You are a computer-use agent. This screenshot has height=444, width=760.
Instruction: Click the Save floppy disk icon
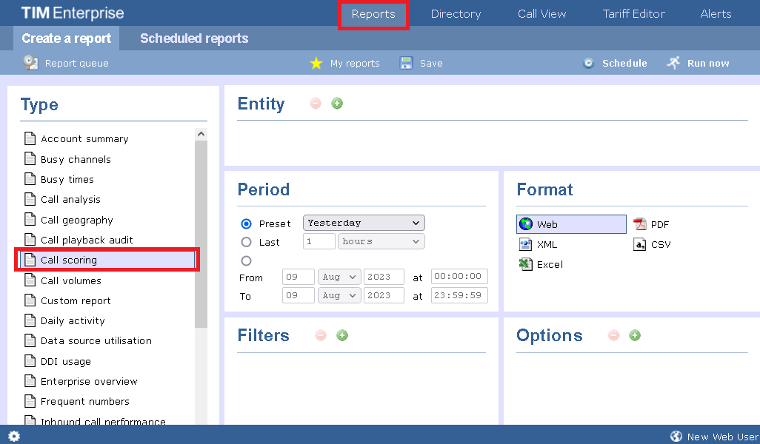coord(406,64)
